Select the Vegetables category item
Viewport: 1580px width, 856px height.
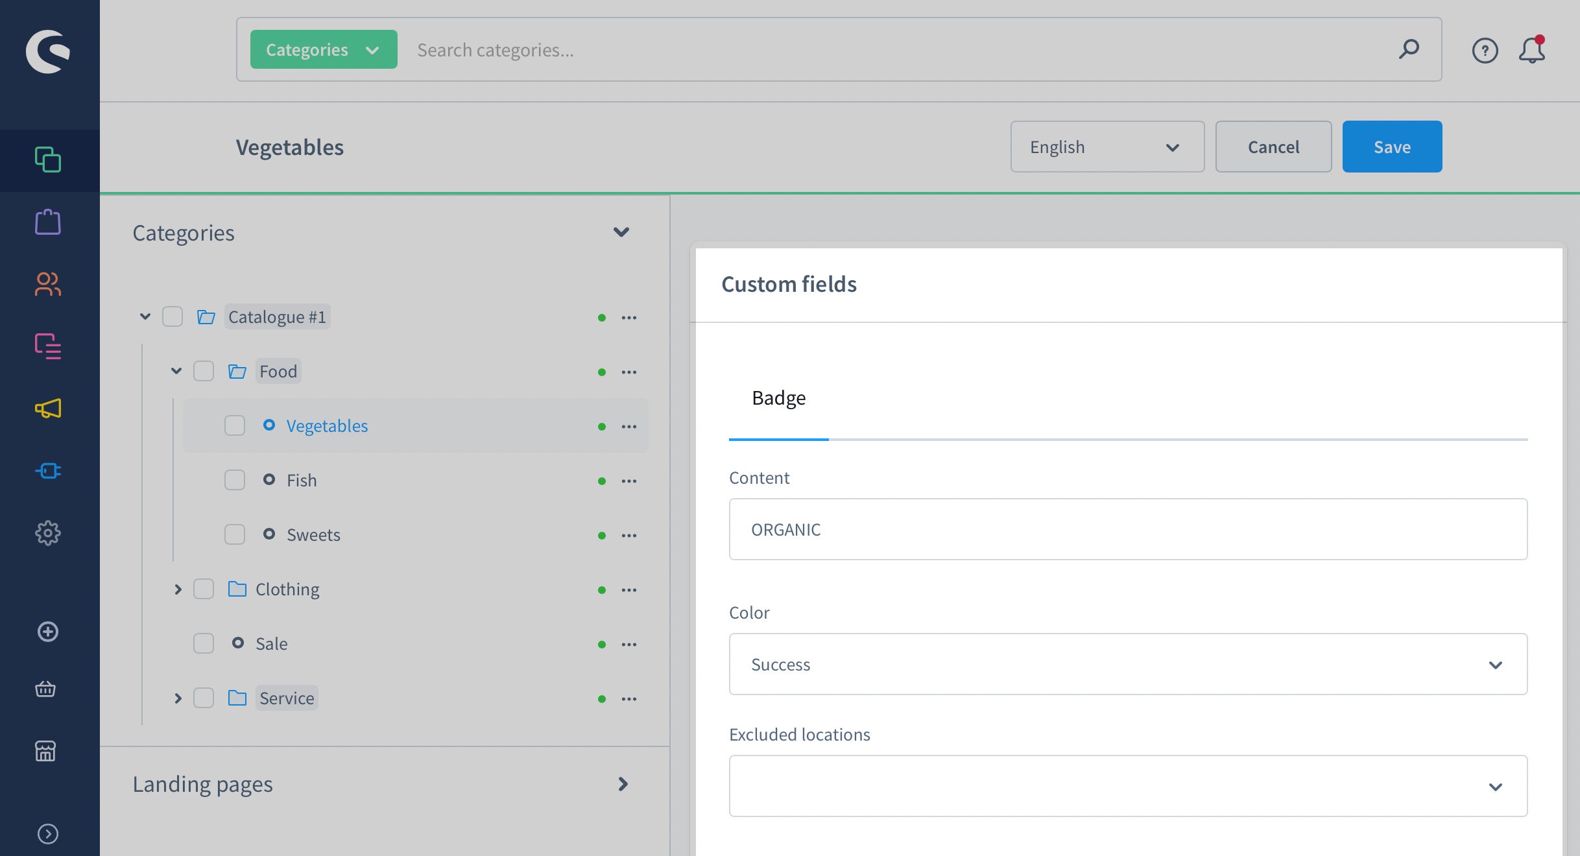tap(327, 425)
